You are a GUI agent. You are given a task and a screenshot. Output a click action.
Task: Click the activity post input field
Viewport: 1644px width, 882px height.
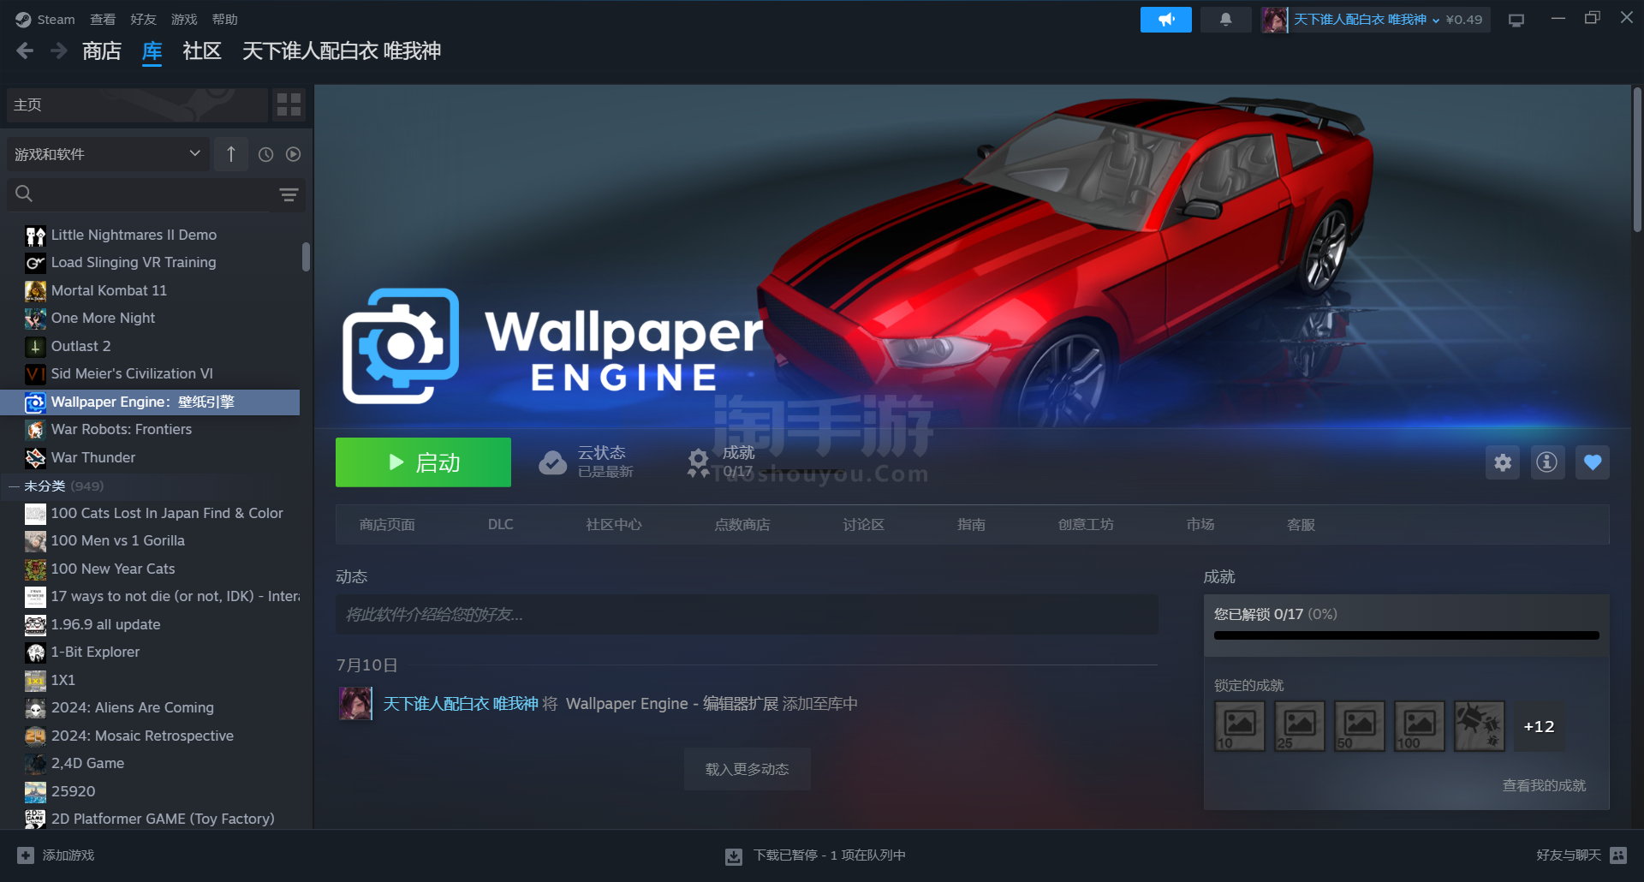pos(747,615)
